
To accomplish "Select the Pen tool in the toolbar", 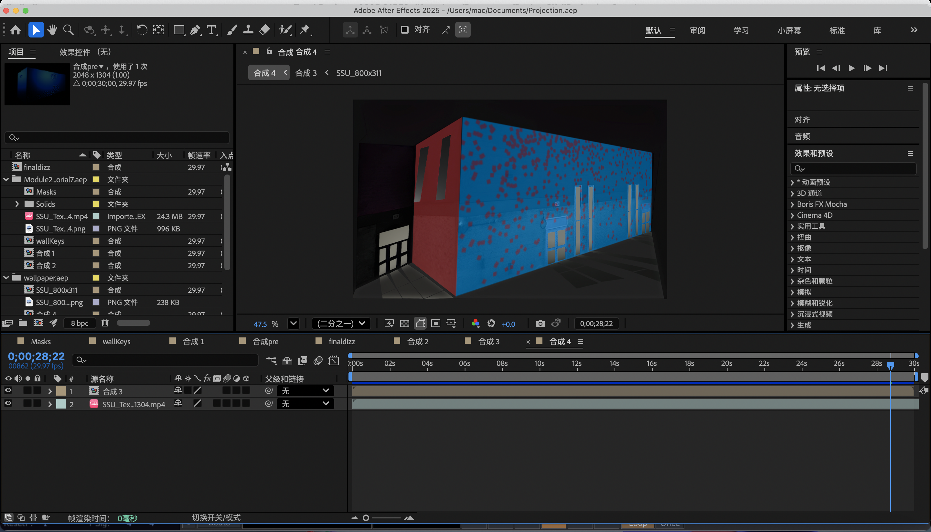I will point(196,30).
